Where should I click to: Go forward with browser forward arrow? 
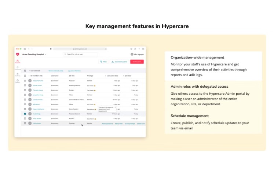pyautogui.click(x=32, y=49)
